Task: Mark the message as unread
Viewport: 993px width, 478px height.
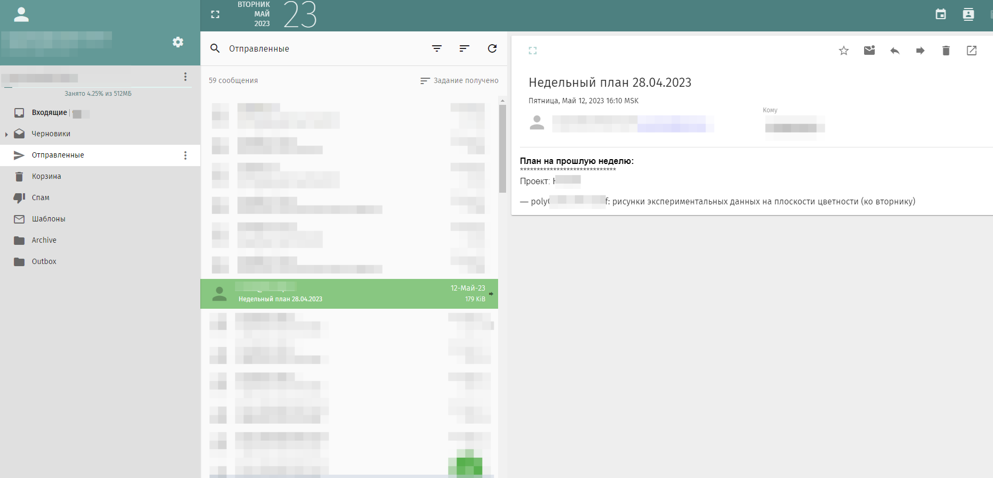Action: 869,51
